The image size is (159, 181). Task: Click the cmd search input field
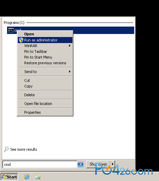[40, 165]
